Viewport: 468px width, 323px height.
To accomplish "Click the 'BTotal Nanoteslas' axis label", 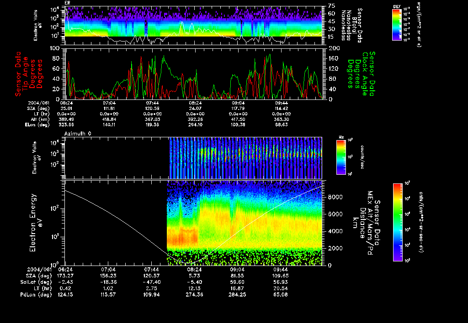I will click(351, 26).
